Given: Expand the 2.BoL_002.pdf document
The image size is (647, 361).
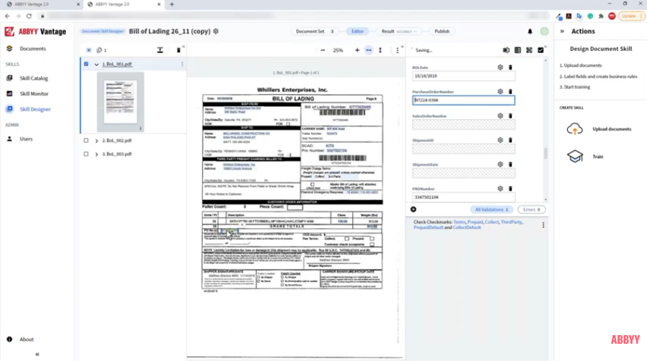Looking at the screenshot, I should tap(96, 141).
